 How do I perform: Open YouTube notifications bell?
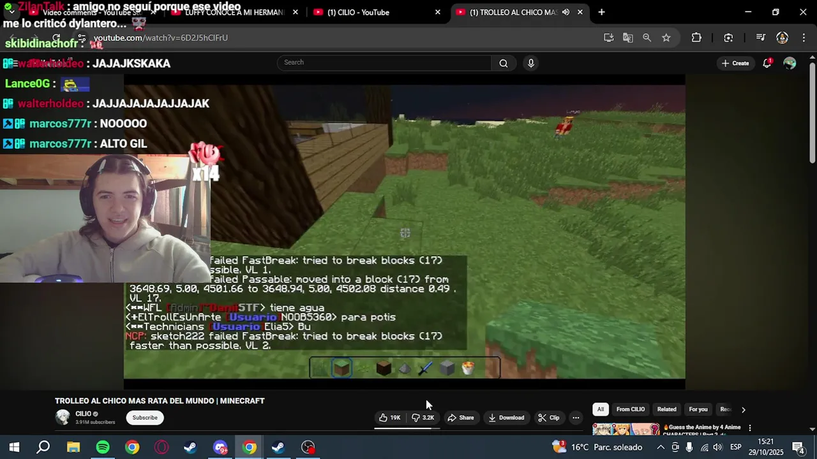click(767, 62)
